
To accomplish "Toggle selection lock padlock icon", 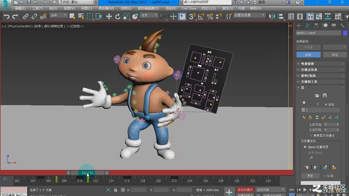I will pos(116,190).
